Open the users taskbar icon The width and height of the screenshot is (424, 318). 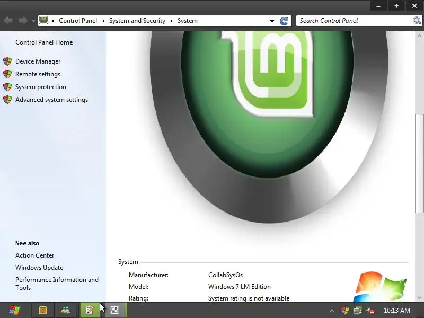coord(66,310)
